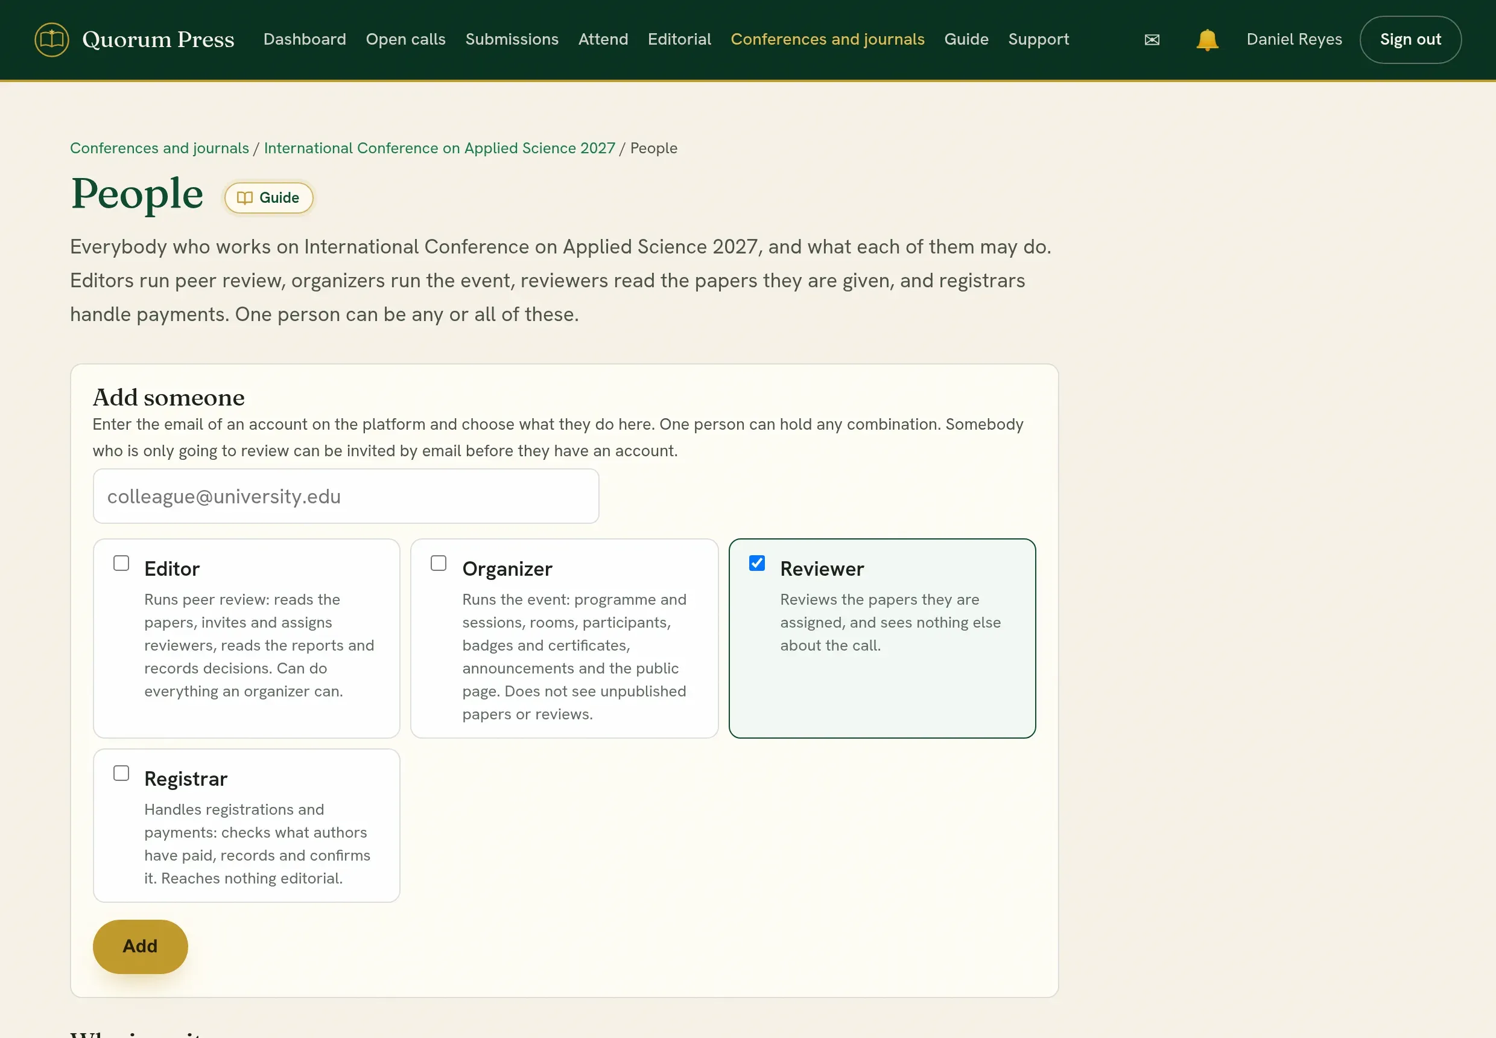Tick the Organizer role checkbox

[439, 563]
